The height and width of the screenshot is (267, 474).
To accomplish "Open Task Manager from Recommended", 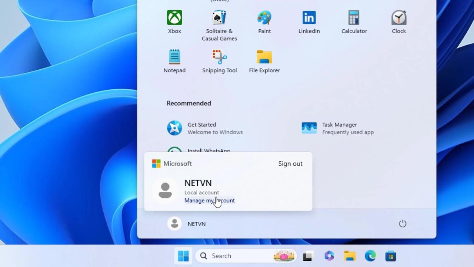I will (338, 128).
